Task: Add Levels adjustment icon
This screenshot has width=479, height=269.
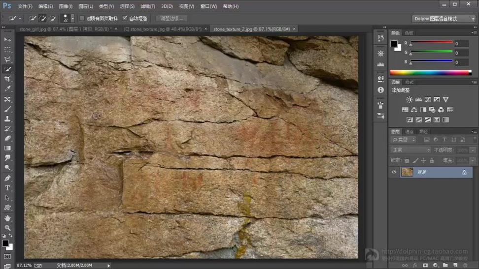Action: point(418,99)
